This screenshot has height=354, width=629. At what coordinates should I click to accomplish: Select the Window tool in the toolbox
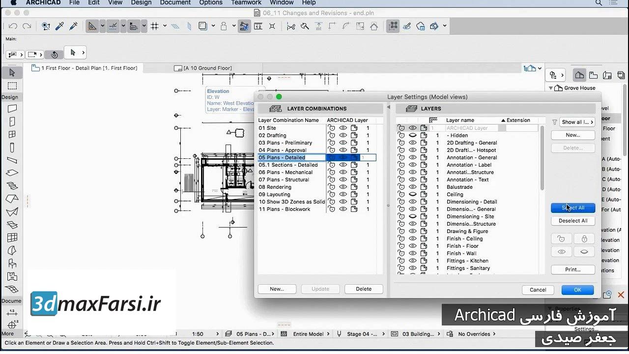tap(12, 134)
